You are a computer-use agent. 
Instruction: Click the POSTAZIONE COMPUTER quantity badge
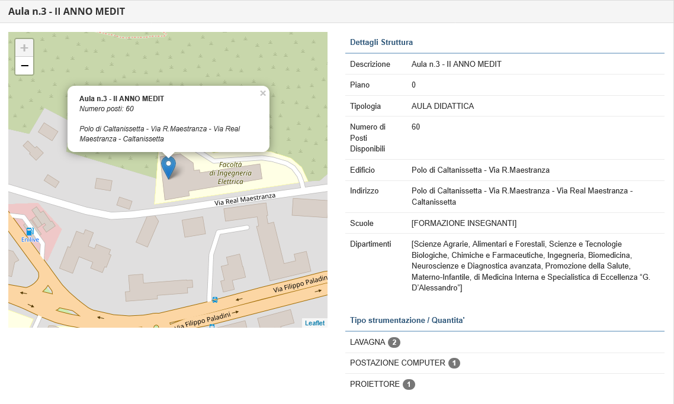click(454, 363)
